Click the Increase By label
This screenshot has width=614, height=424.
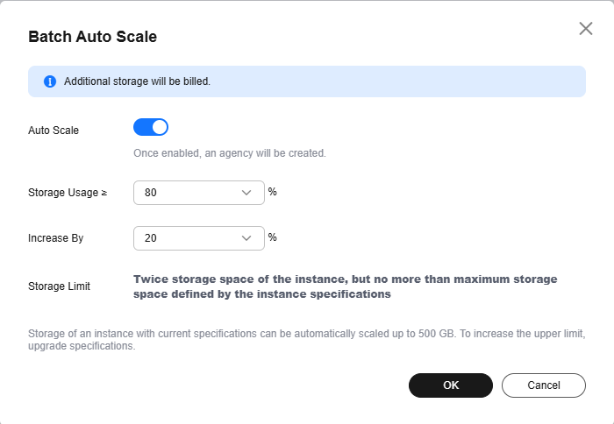click(x=56, y=237)
